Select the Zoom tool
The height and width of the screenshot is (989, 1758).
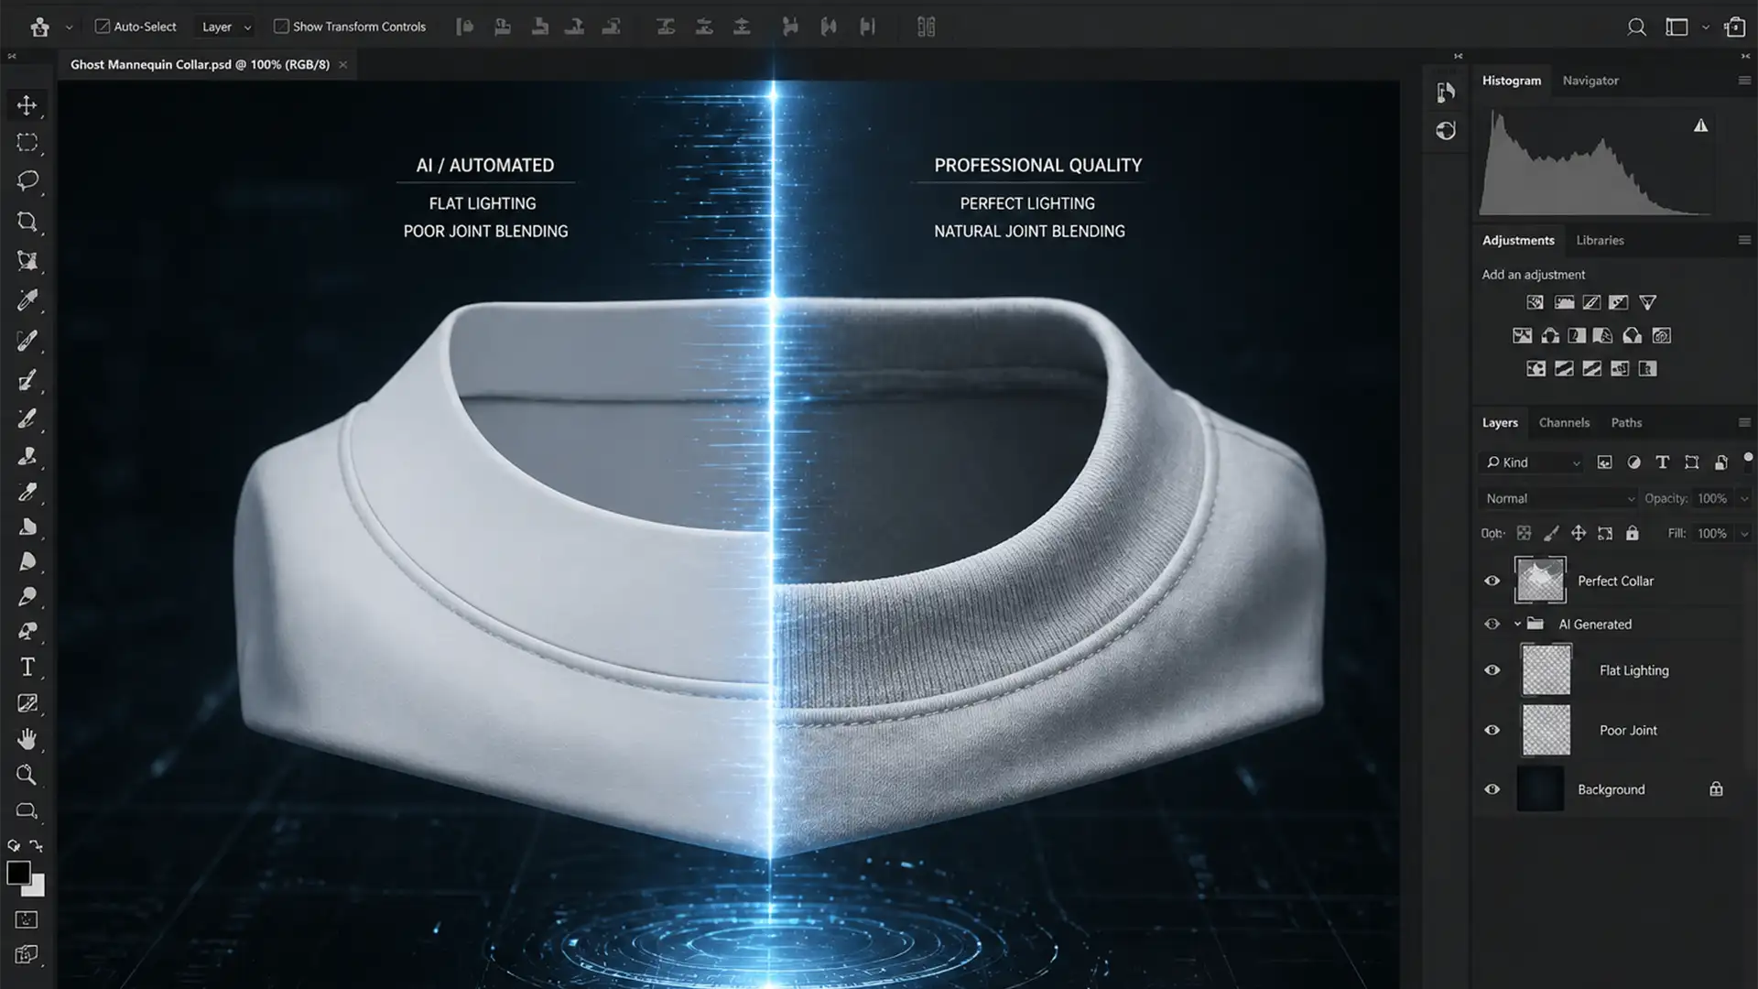27,775
